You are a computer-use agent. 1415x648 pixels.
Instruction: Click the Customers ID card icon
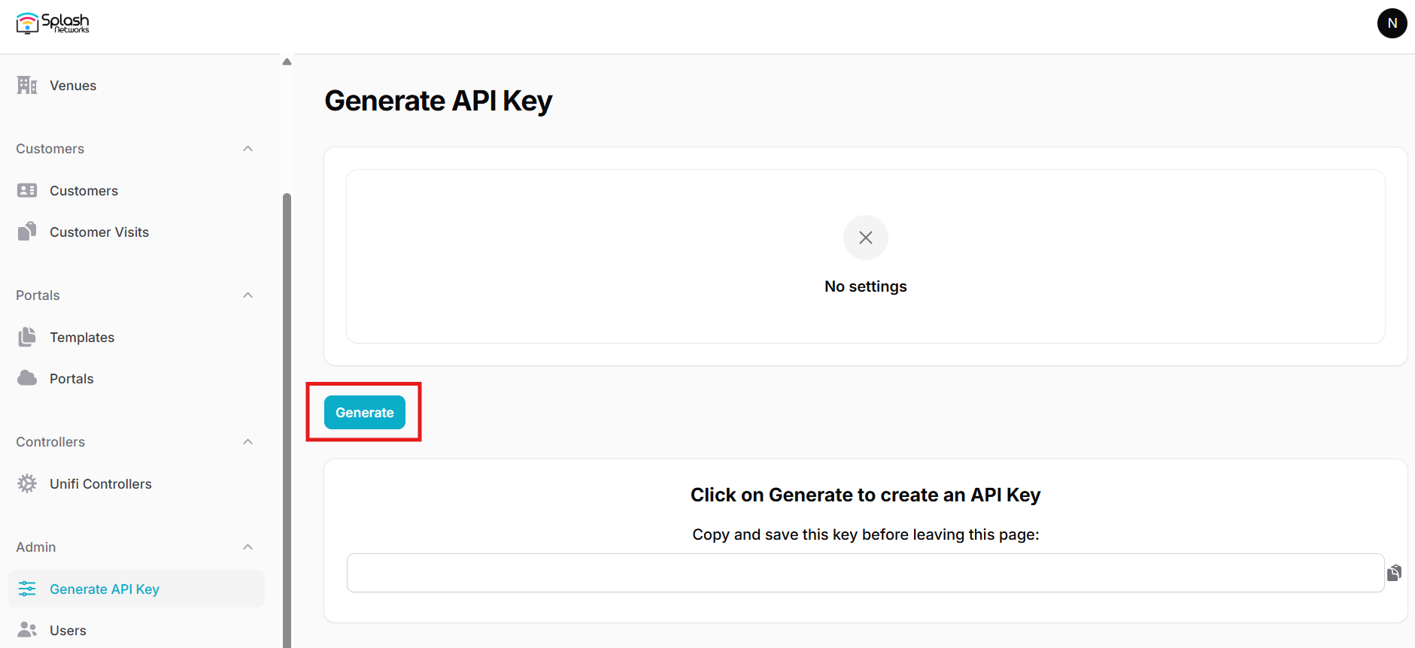(x=27, y=190)
